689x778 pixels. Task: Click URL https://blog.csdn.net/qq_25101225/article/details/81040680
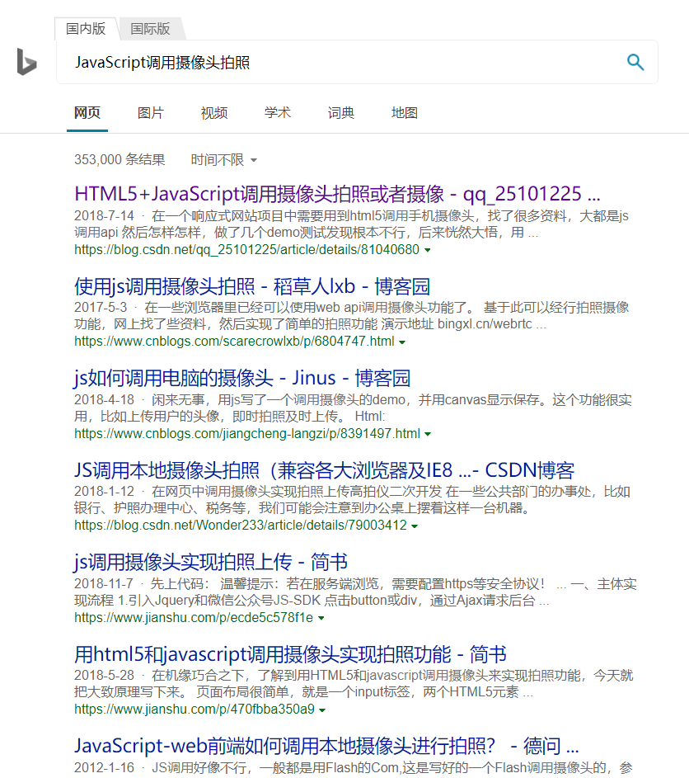pyautogui.click(x=247, y=250)
